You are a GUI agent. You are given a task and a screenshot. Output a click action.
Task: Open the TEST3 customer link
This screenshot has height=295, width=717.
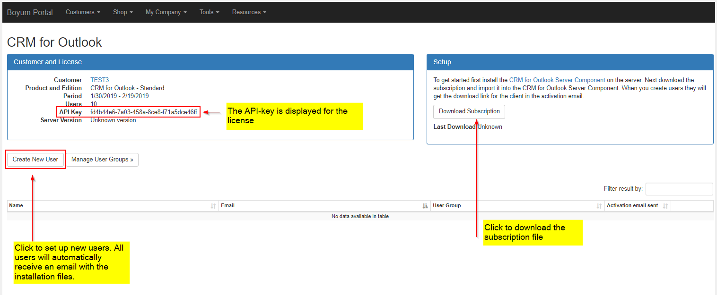[100, 80]
